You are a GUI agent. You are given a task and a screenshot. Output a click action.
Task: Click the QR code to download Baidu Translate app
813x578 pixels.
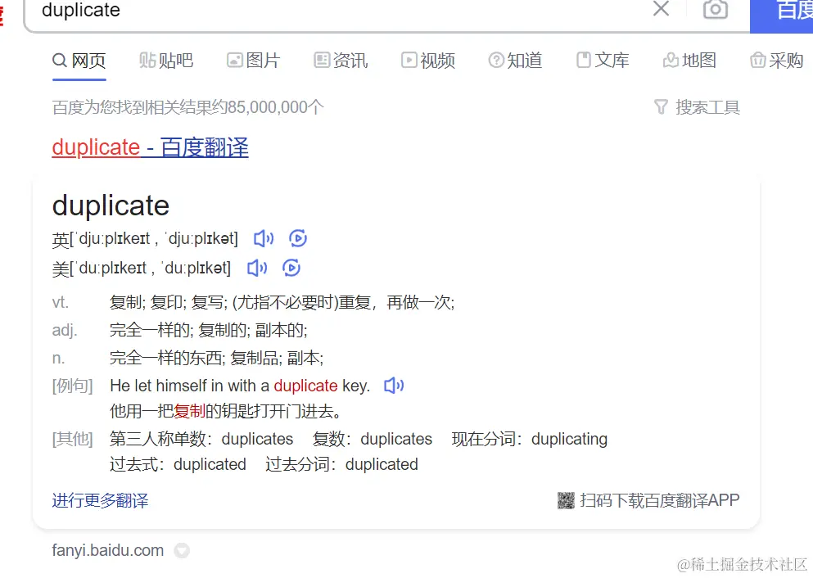point(566,500)
